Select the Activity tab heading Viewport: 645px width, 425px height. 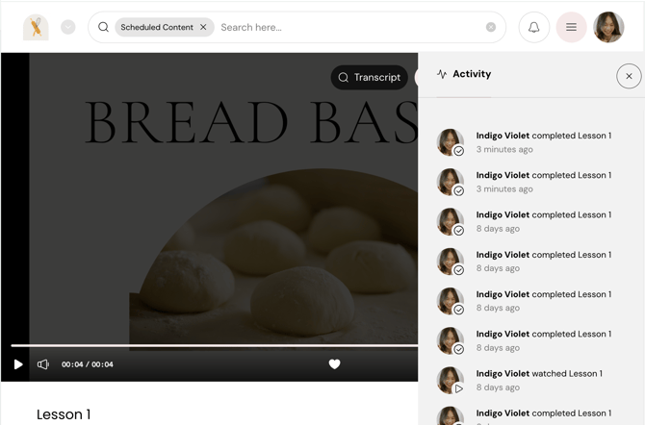point(472,74)
